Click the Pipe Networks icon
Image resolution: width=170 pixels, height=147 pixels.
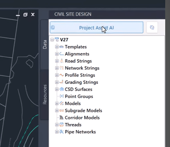point(61,132)
